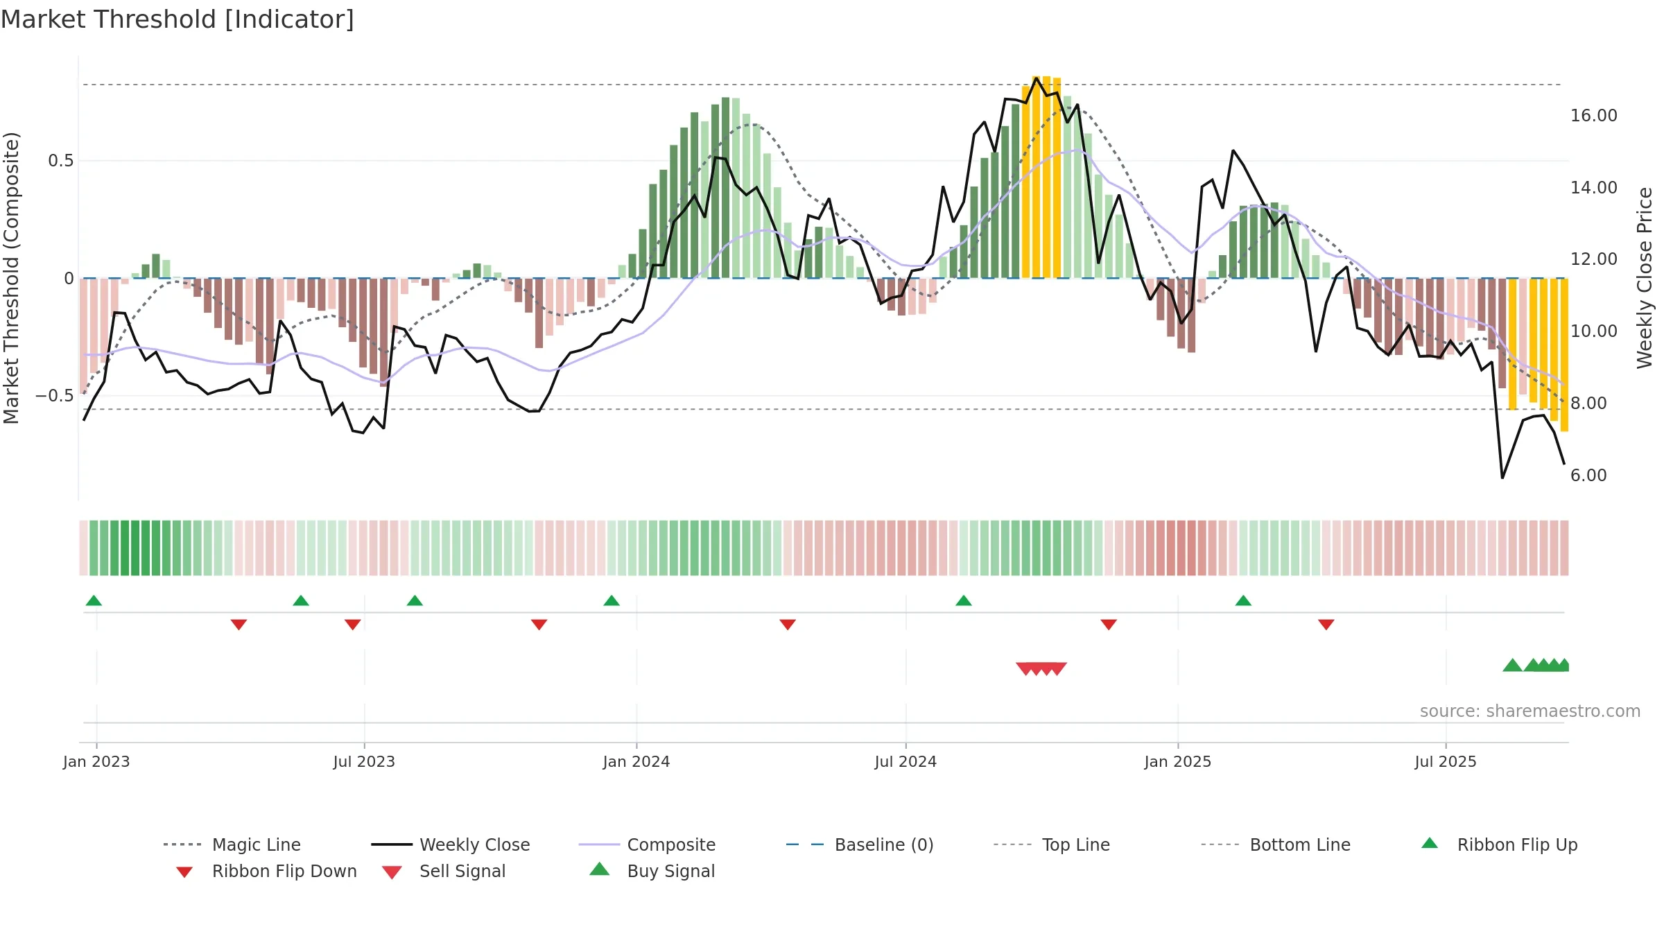1664x936 pixels.
Task: Click the −0.5 composite axis label
Action: [55, 396]
